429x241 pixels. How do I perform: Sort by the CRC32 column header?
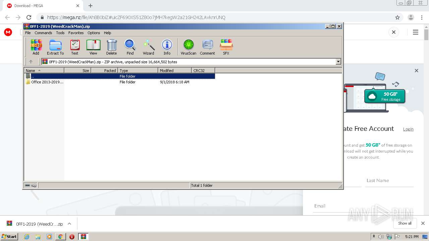[x=203, y=71]
